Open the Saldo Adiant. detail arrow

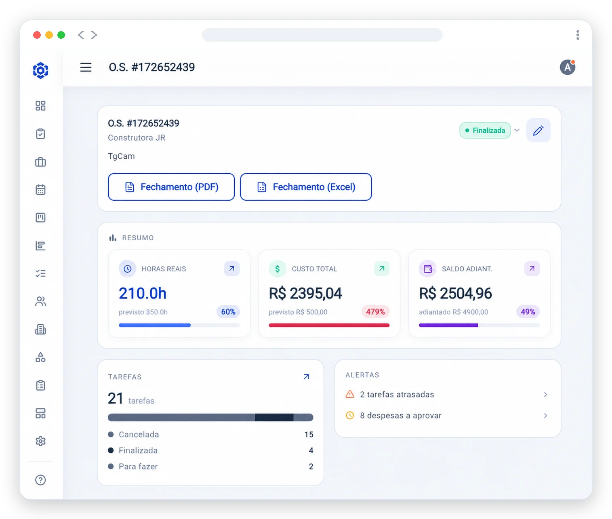pos(532,269)
